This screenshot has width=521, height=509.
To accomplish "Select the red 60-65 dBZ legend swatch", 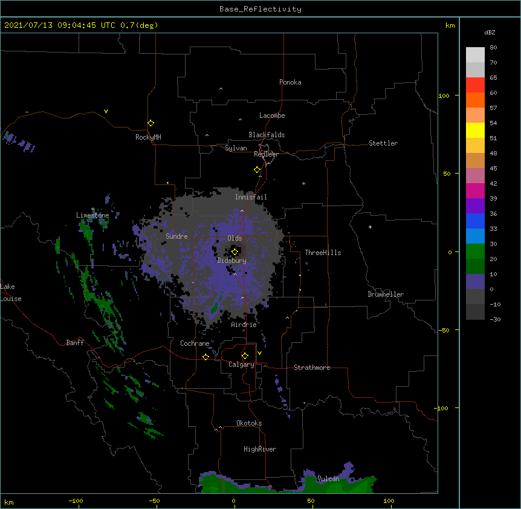I will coord(475,85).
